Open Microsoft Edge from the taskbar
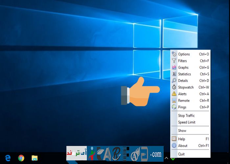 (x=8, y=158)
